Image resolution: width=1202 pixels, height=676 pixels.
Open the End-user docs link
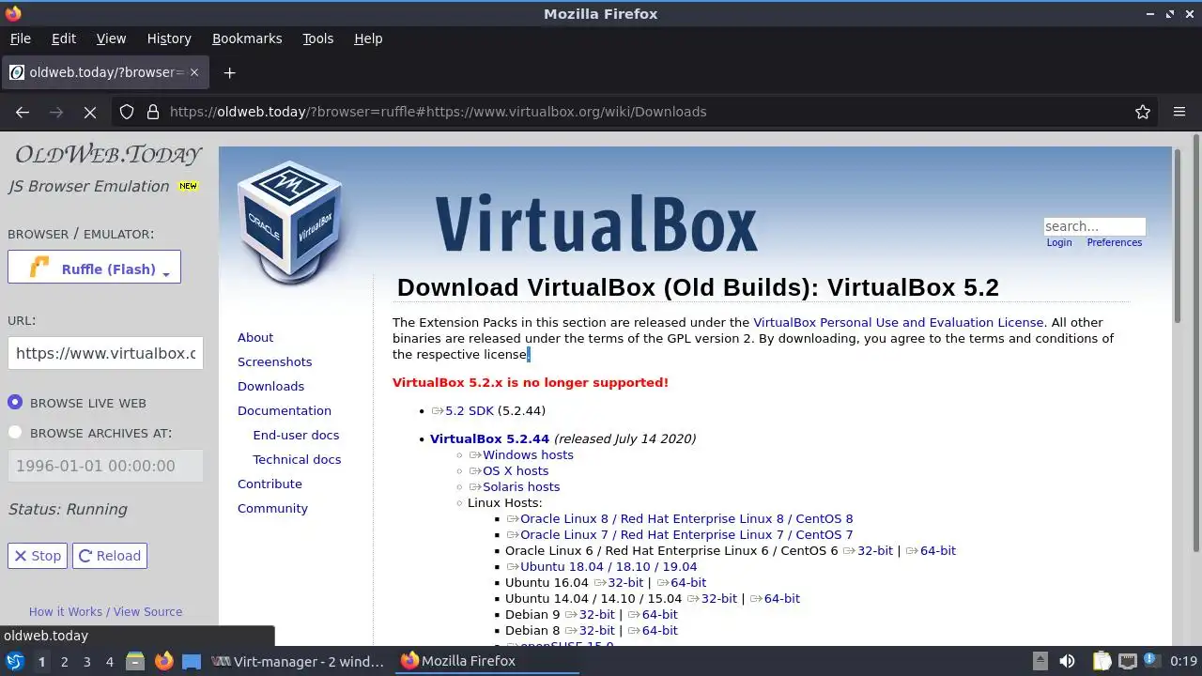pos(296,435)
